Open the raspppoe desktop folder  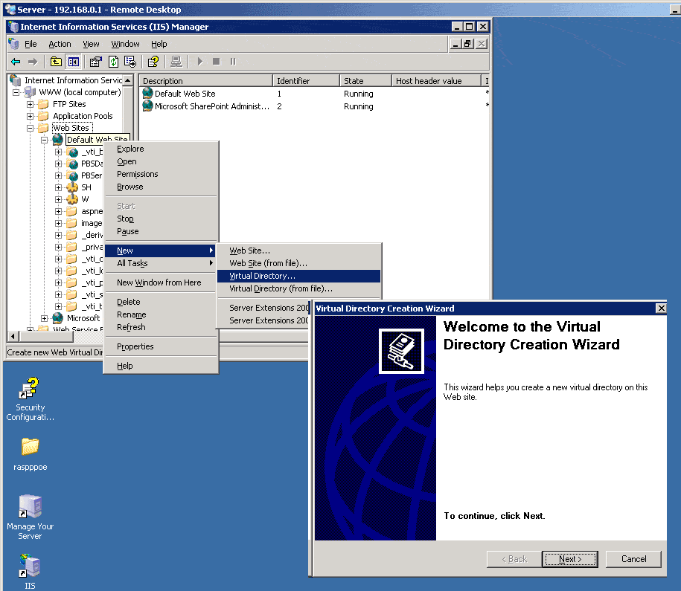[x=30, y=447]
